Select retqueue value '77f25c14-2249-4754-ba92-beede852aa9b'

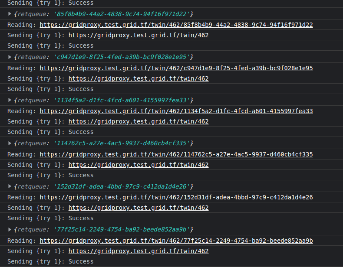[x=122, y=229]
